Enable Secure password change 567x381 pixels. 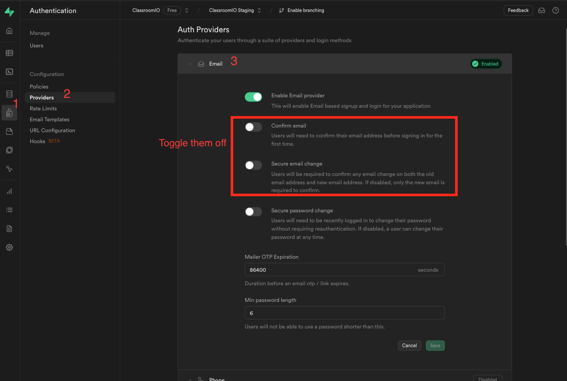pyautogui.click(x=253, y=211)
